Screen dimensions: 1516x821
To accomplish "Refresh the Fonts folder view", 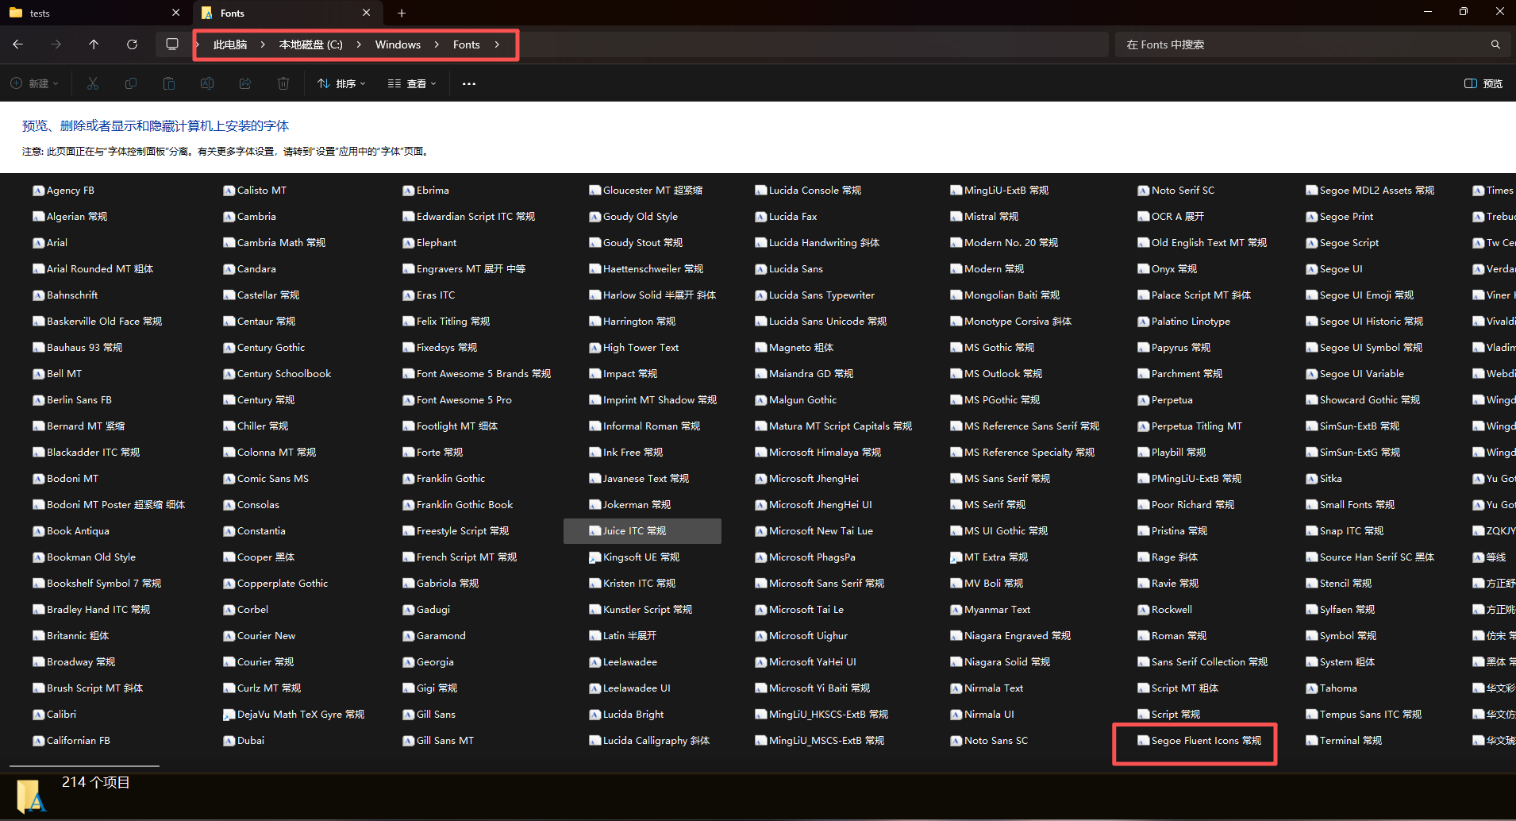I will pyautogui.click(x=132, y=44).
